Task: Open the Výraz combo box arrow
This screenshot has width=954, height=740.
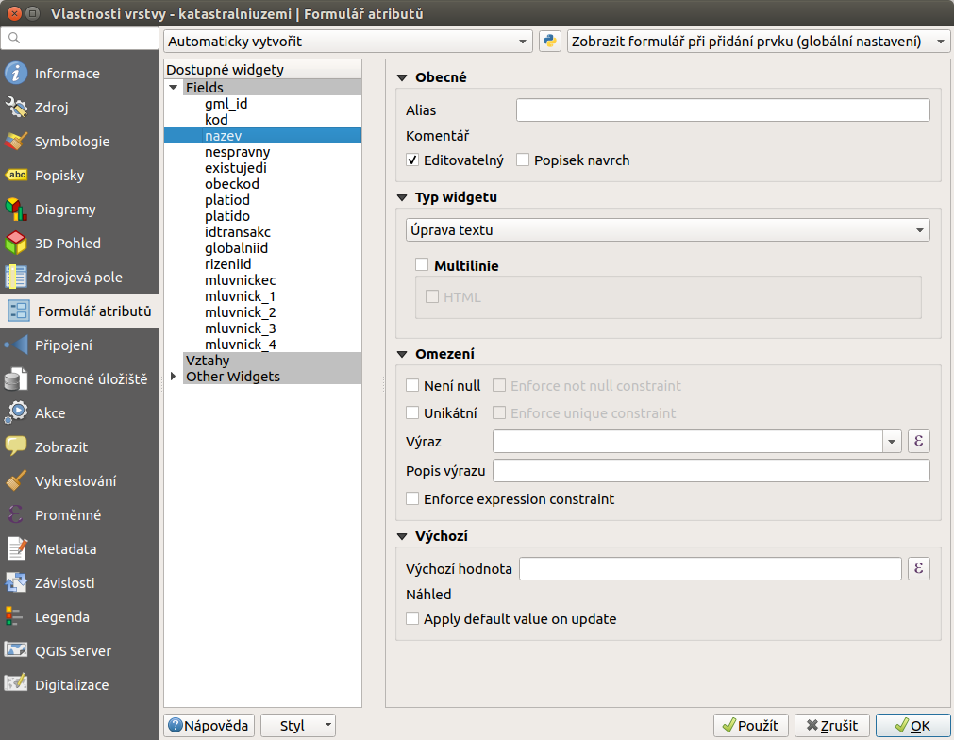Action: click(892, 441)
